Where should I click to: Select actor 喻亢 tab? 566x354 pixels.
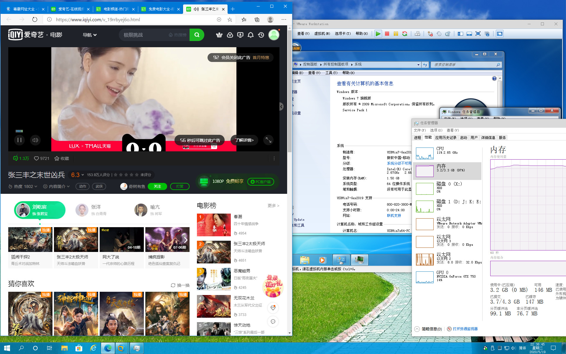[x=149, y=210]
